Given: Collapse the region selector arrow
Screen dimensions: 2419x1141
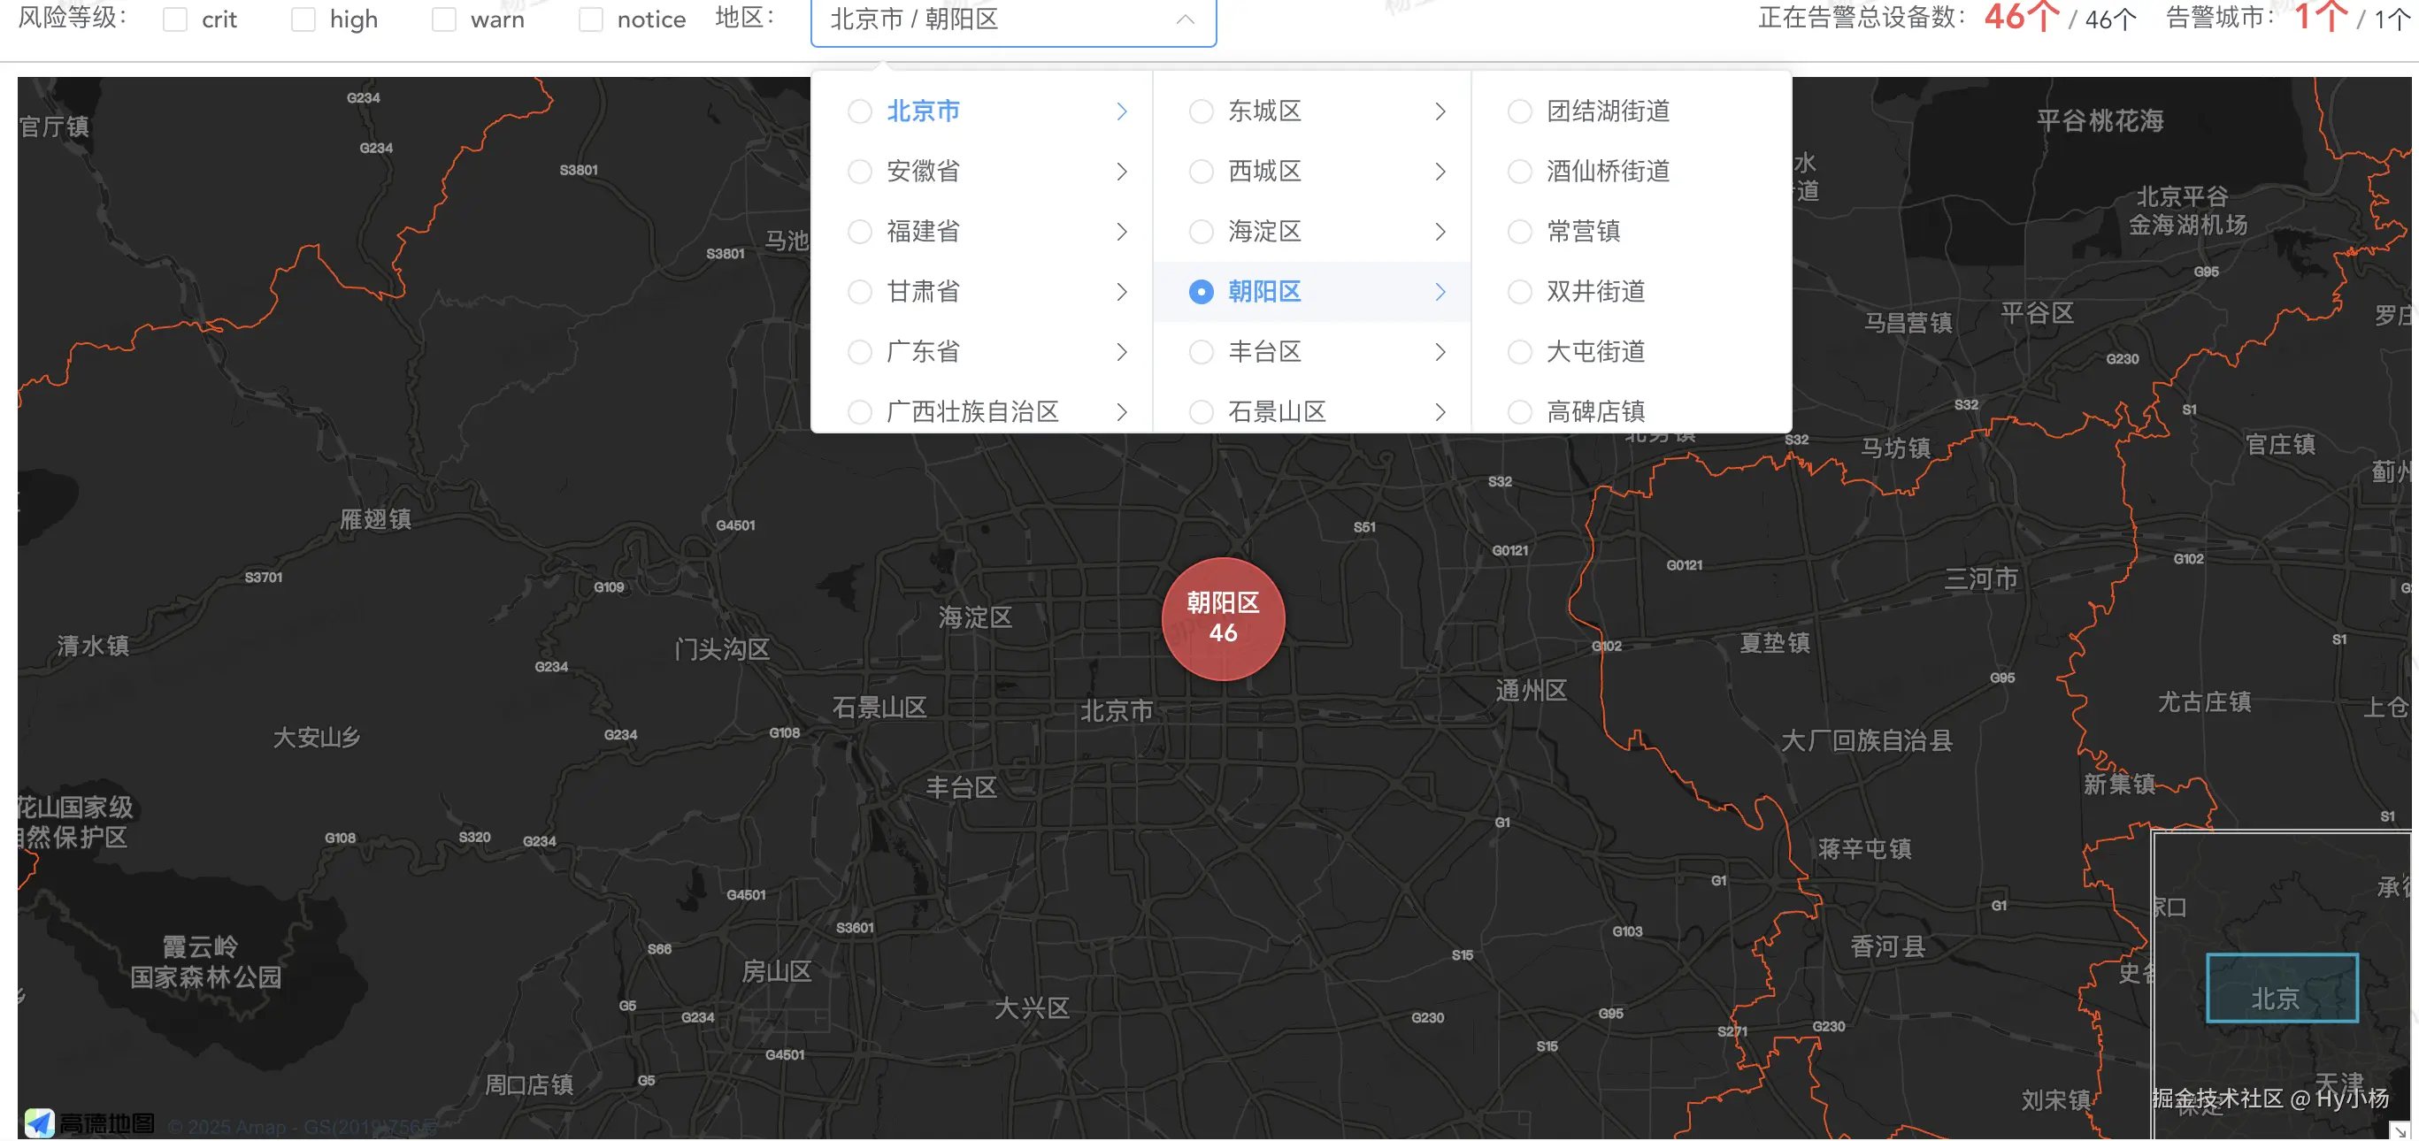Looking at the screenshot, I should pyautogui.click(x=1185, y=19).
